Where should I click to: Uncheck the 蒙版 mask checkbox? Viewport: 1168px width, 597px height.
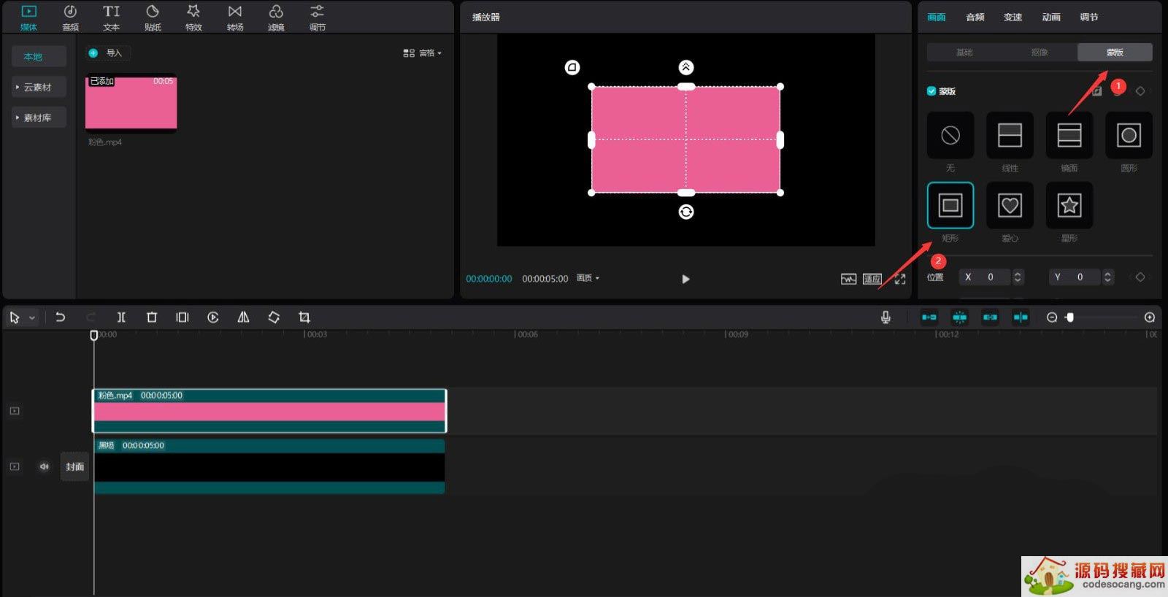[931, 91]
